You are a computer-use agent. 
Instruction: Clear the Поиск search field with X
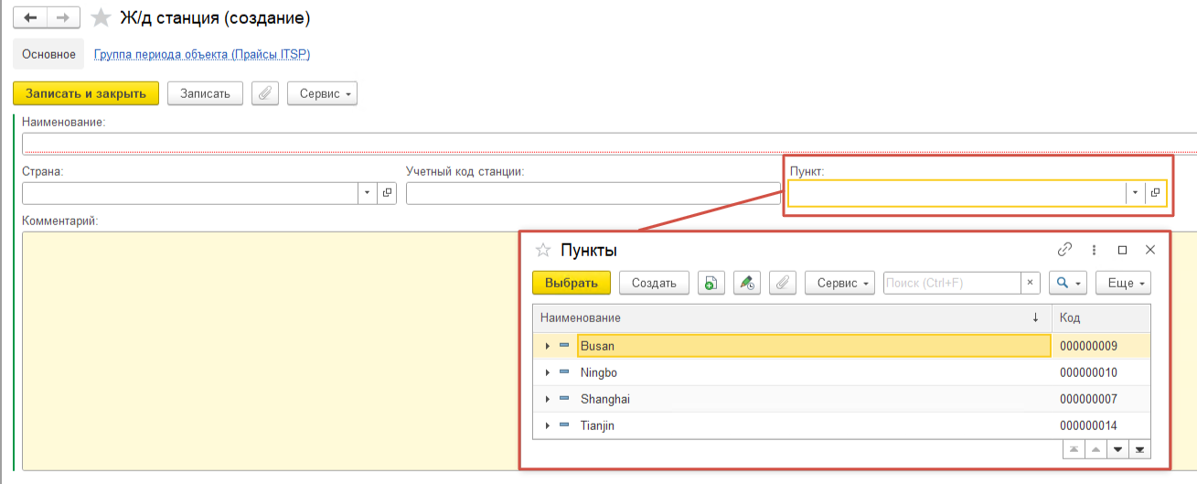tap(1031, 283)
